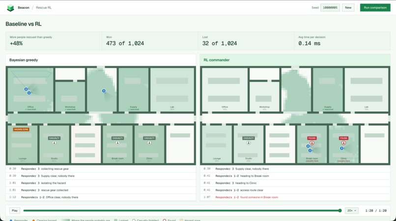Click the Supply room in RL commander map
This screenshot has width=396, height=221.
pos(328,90)
